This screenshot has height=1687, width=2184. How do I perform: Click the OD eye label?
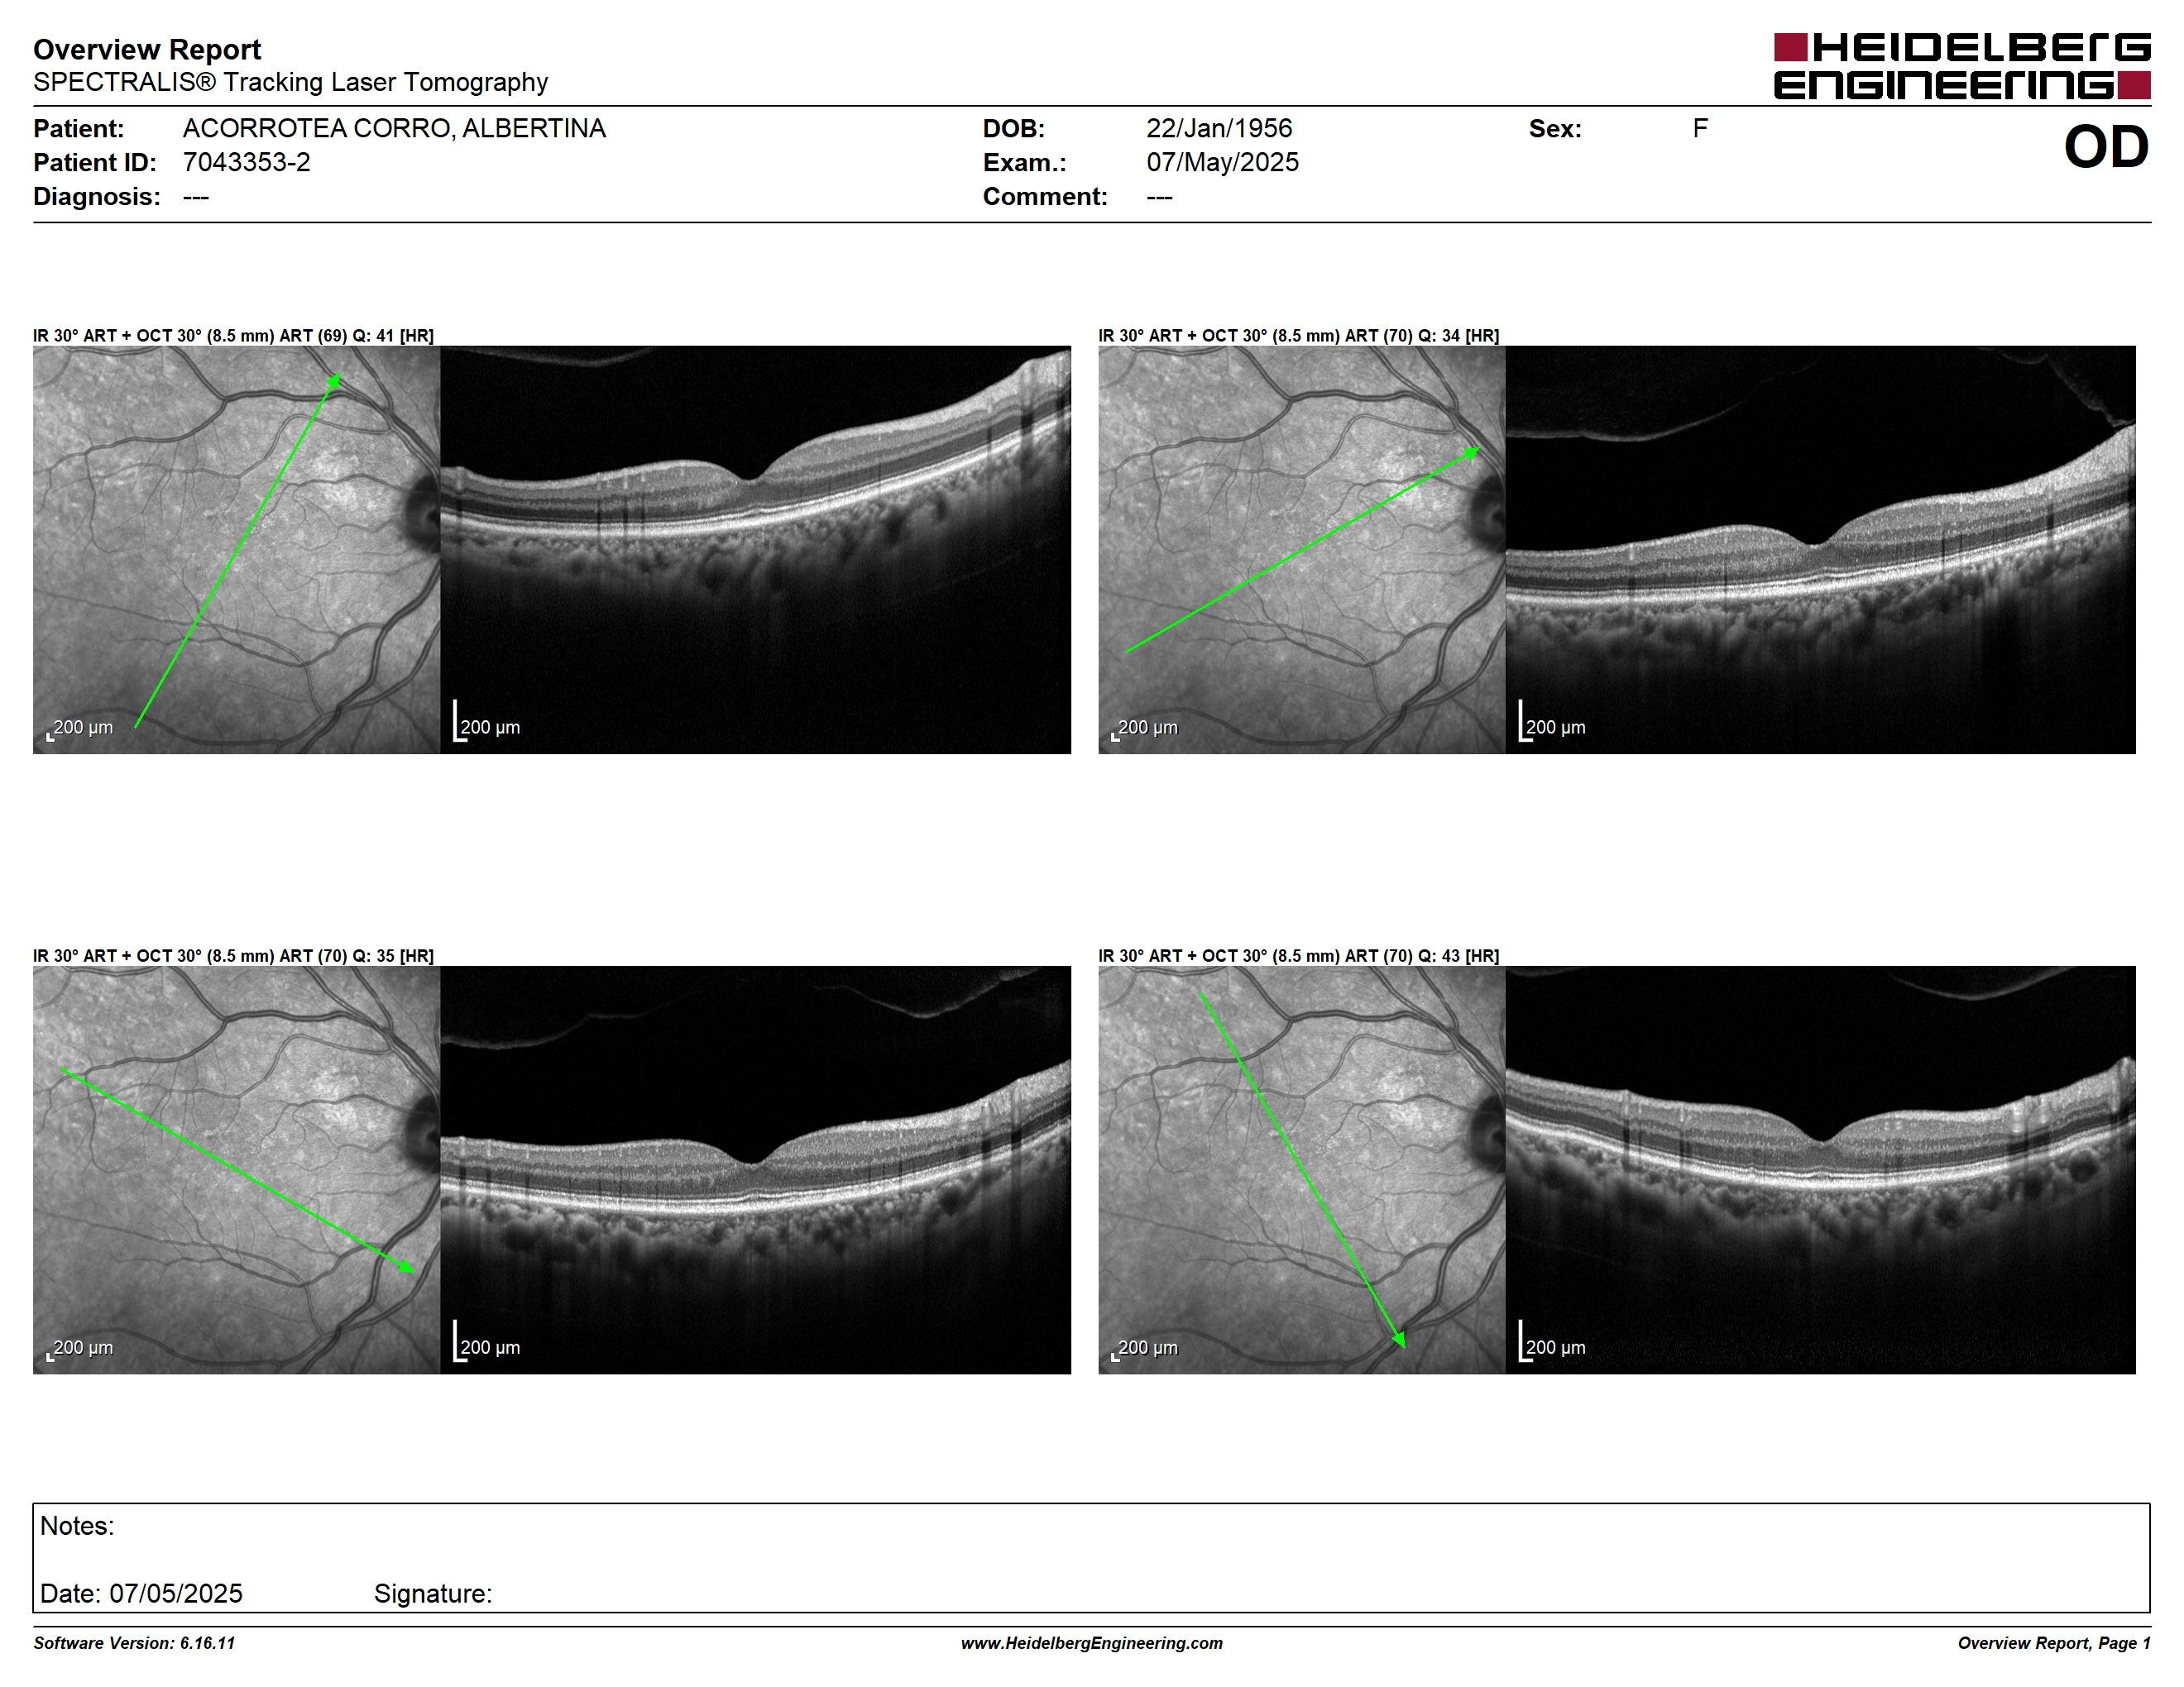tap(2106, 148)
